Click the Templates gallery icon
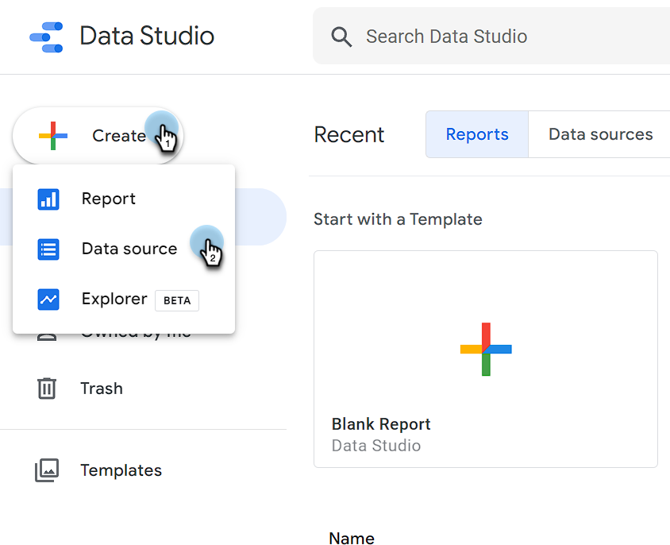 (x=47, y=470)
